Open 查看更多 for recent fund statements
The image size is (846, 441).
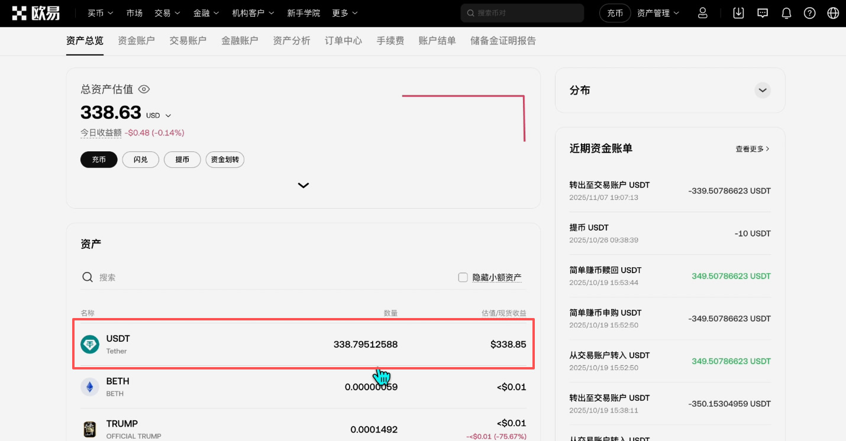752,149
